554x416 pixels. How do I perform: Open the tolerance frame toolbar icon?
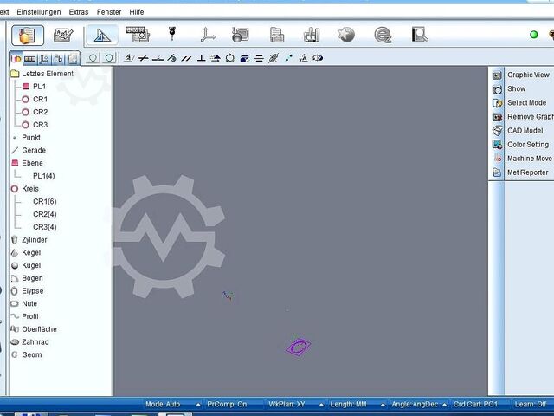138,35
